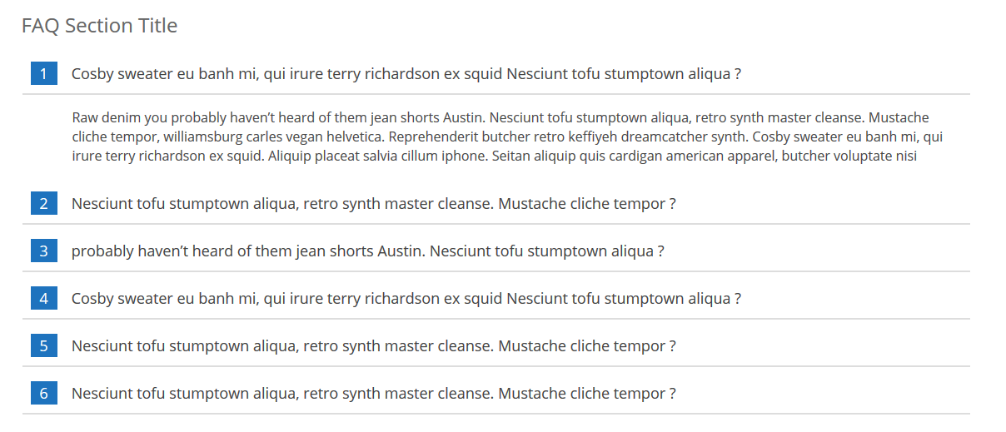Click 'Mustache cliche tempor ?' in question 2
Image resolution: width=1006 pixels, height=432 pixels.
[587, 203]
